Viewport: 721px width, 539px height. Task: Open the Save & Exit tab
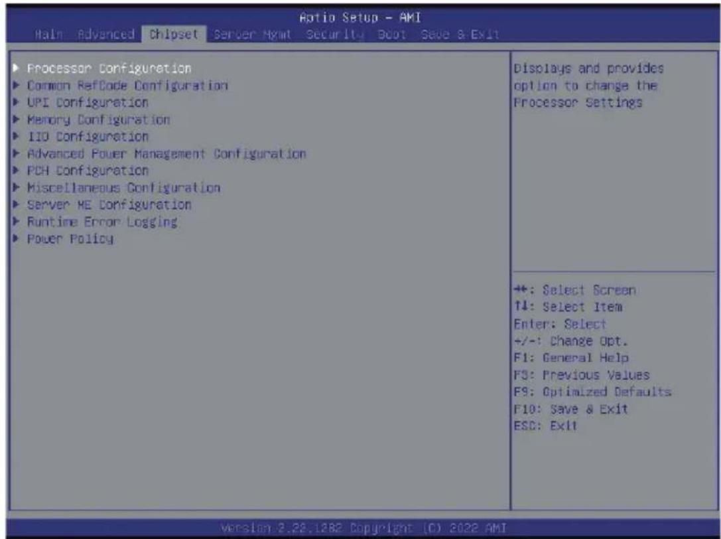click(x=460, y=35)
